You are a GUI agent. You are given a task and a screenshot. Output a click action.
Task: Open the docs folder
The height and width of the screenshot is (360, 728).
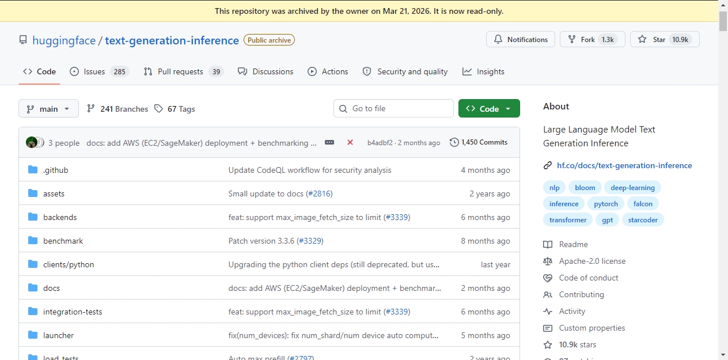pyautogui.click(x=51, y=288)
